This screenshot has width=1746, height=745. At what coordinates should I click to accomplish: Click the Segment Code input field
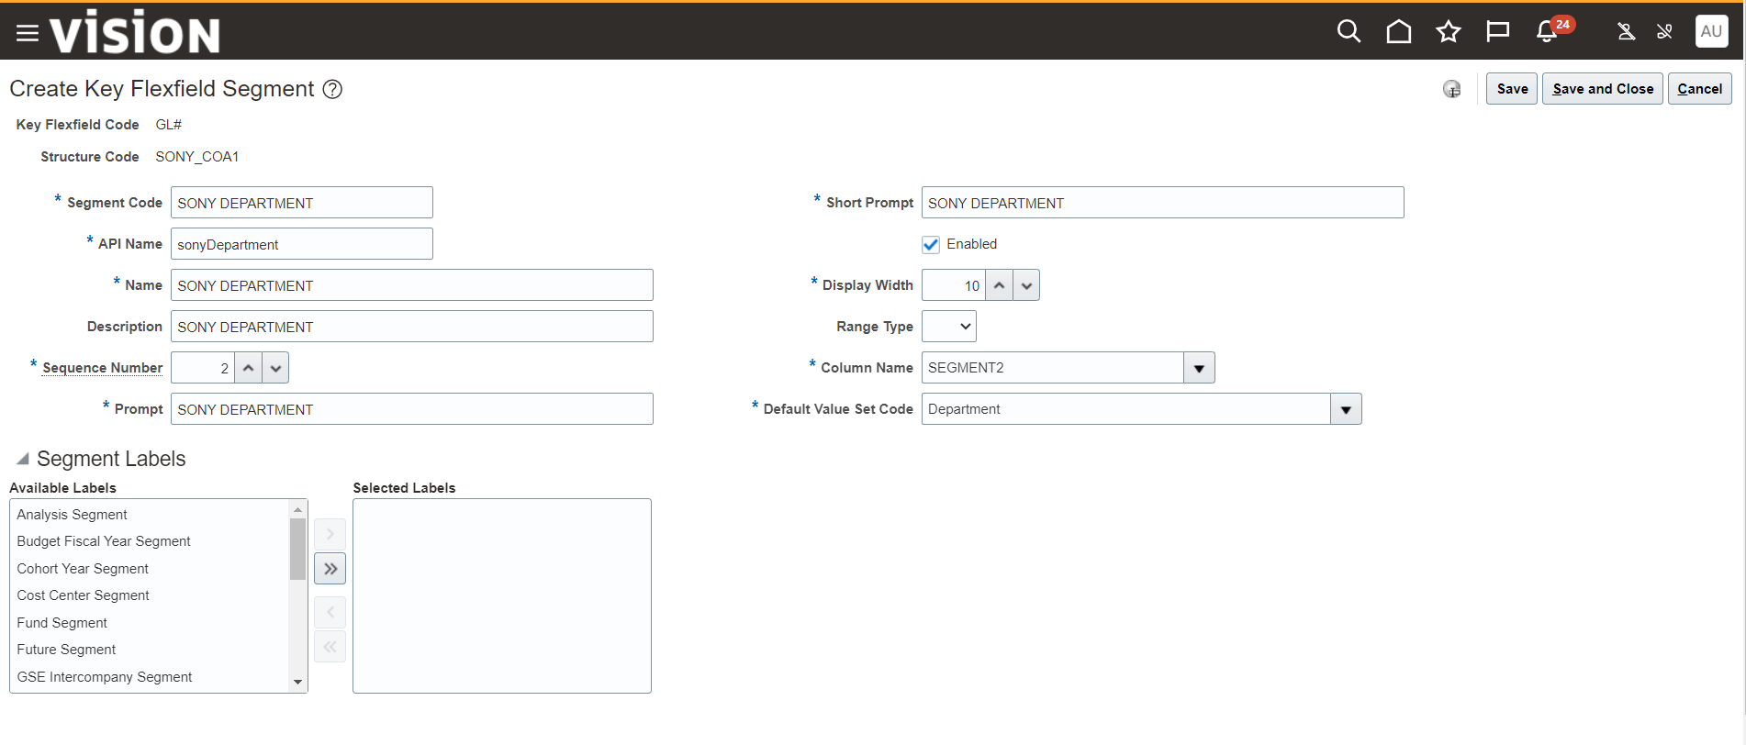[301, 203]
